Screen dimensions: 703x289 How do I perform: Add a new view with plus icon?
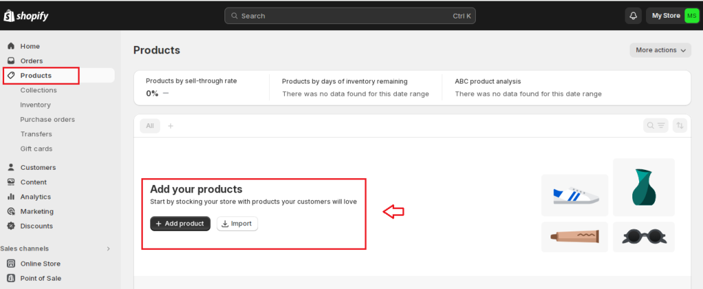point(170,126)
